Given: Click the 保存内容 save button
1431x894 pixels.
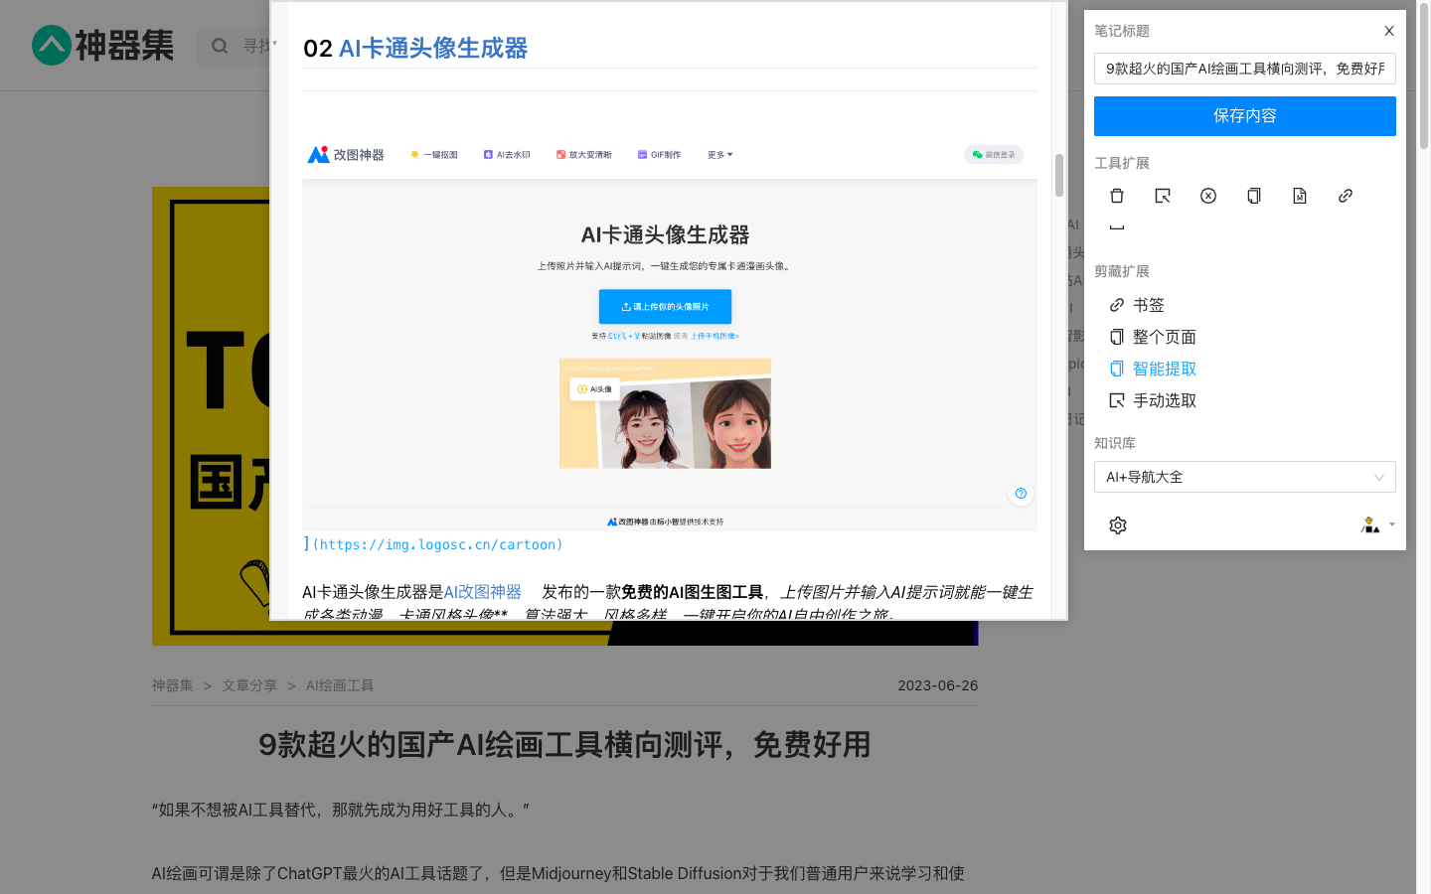Looking at the screenshot, I should coord(1244,116).
